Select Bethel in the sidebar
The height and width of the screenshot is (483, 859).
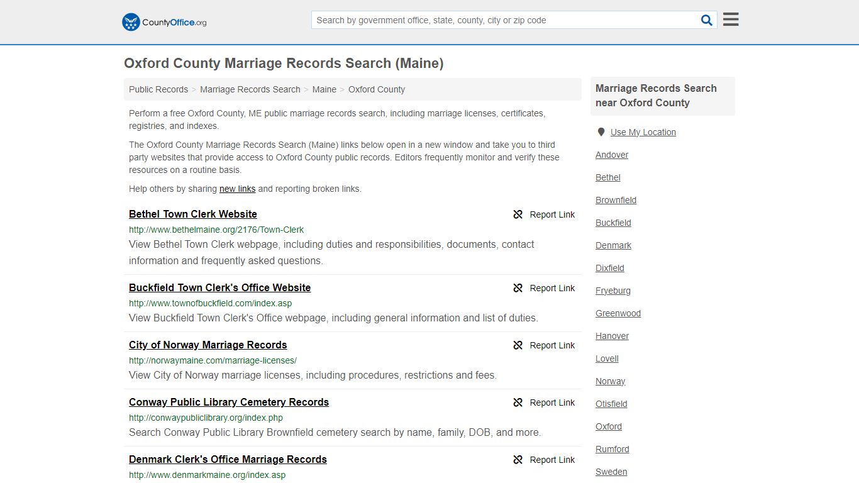(608, 177)
